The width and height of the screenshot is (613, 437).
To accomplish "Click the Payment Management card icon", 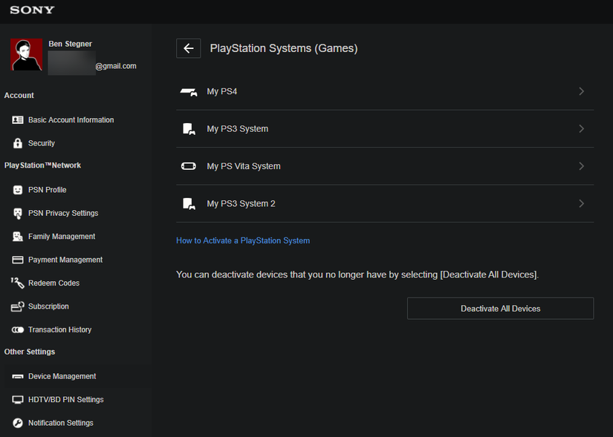I will click(18, 260).
